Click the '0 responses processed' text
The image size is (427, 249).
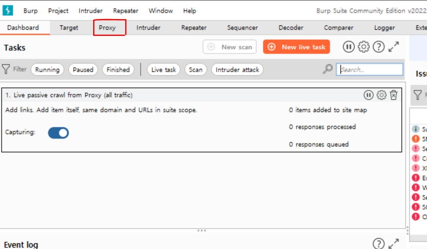coord(323,127)
